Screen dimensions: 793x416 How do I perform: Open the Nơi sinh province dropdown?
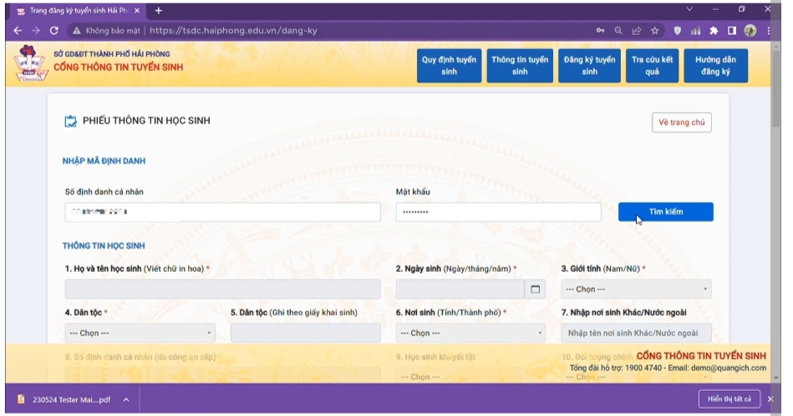[x=470, y=333]
